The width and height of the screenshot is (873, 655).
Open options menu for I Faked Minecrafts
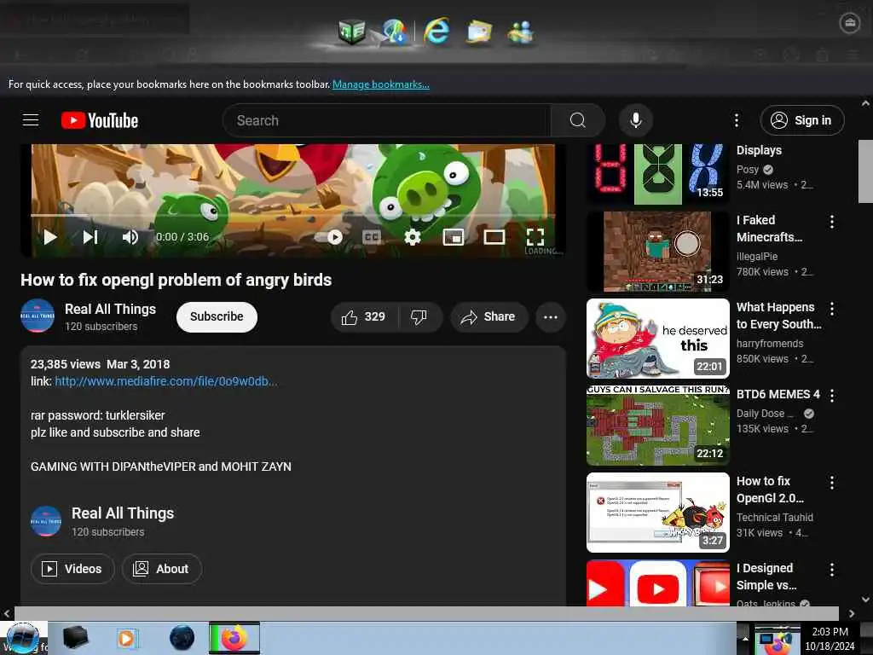pyautogui.click(x=832, y=222)
